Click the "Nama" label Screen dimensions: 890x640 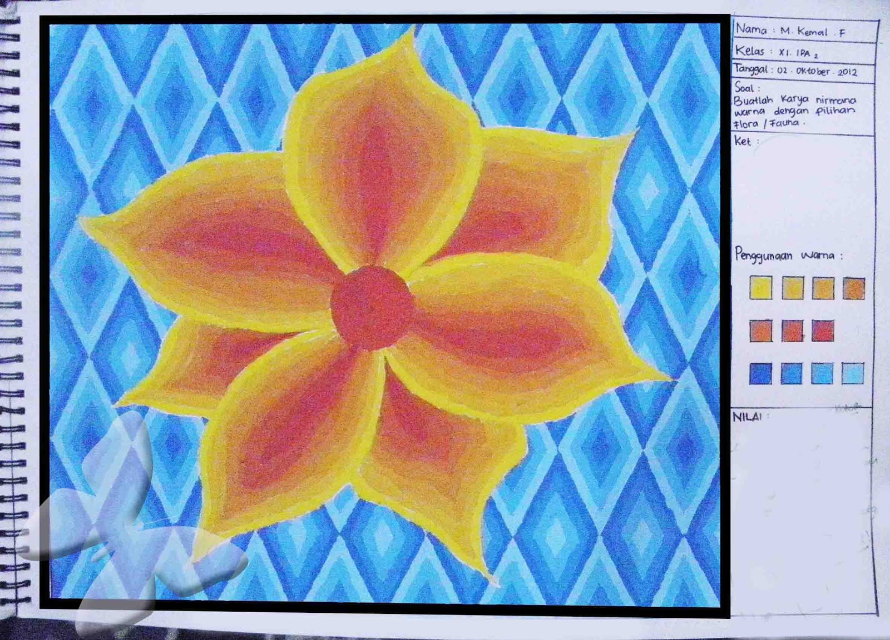point(752,29)
